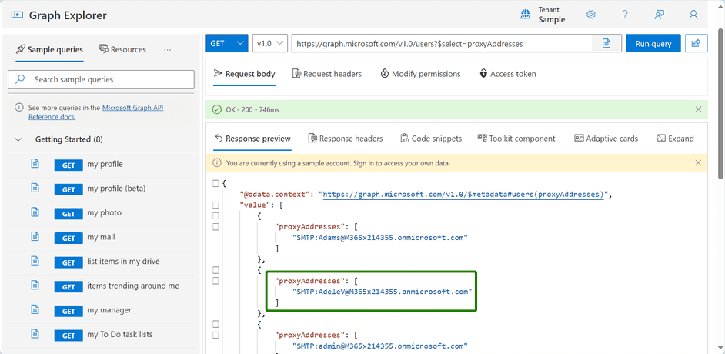The width and height of the screenshot is (725, 354).
Task: Open the Code snippets tab
Action: [x=431, y=139]
